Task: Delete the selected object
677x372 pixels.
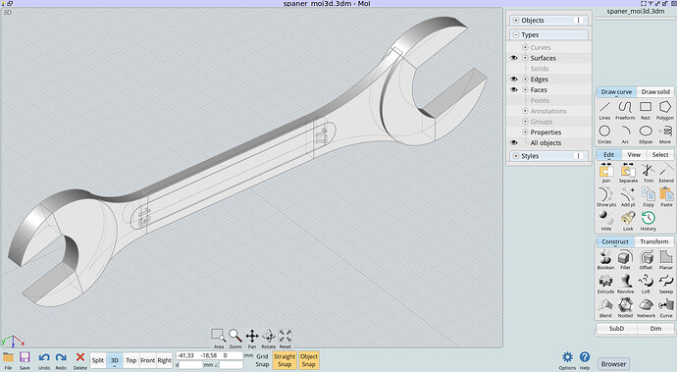Action: click(79, 361)
